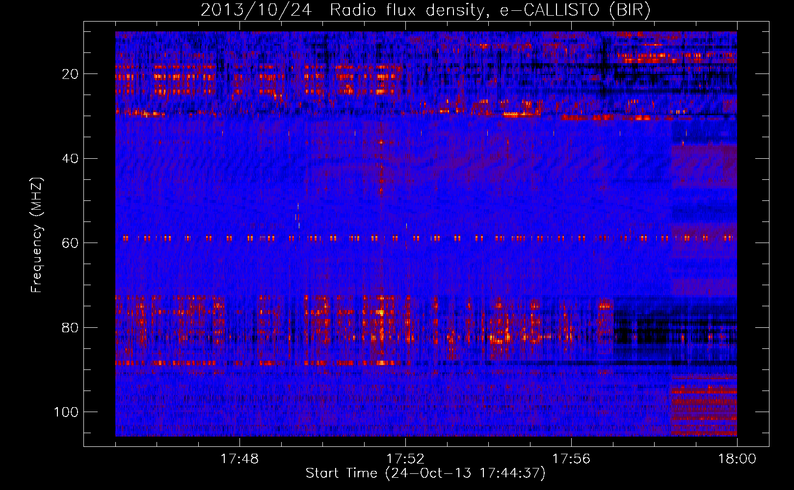Click the 60 frequency tick label

70,243
